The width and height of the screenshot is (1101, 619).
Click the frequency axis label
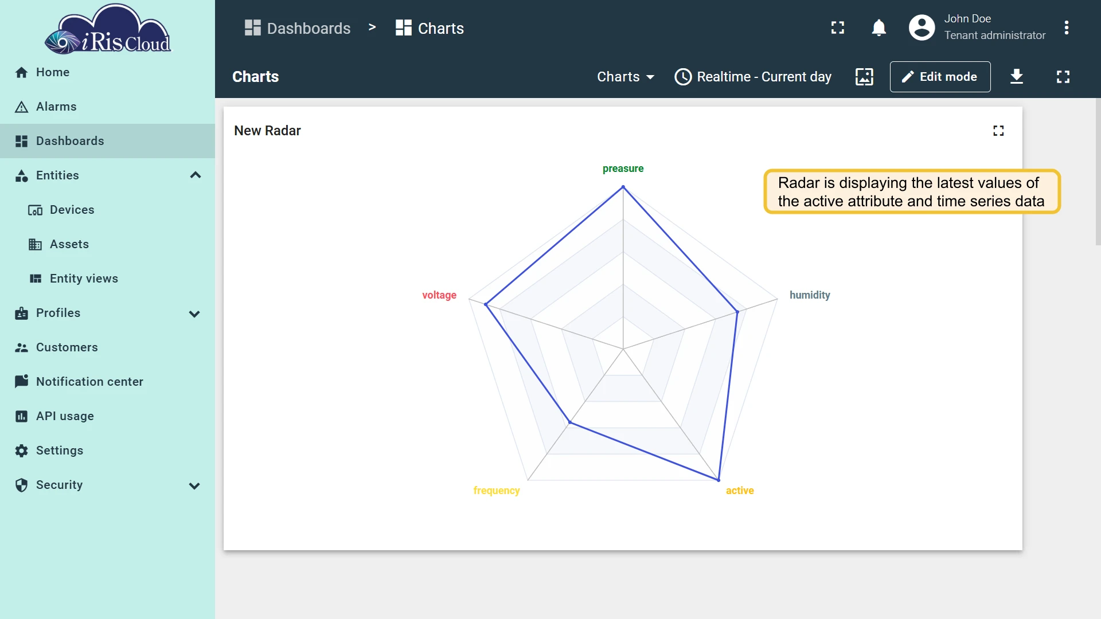tap(497, 491)
